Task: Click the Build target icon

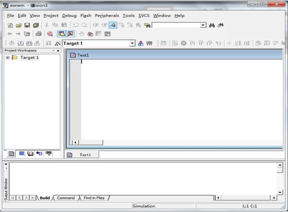Action: point(21,43)
